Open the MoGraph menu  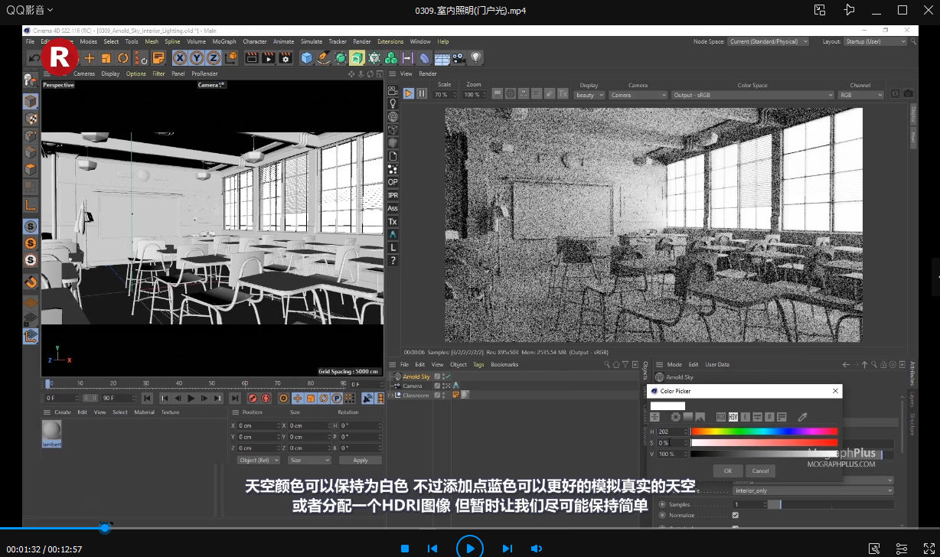click(224, 41)
